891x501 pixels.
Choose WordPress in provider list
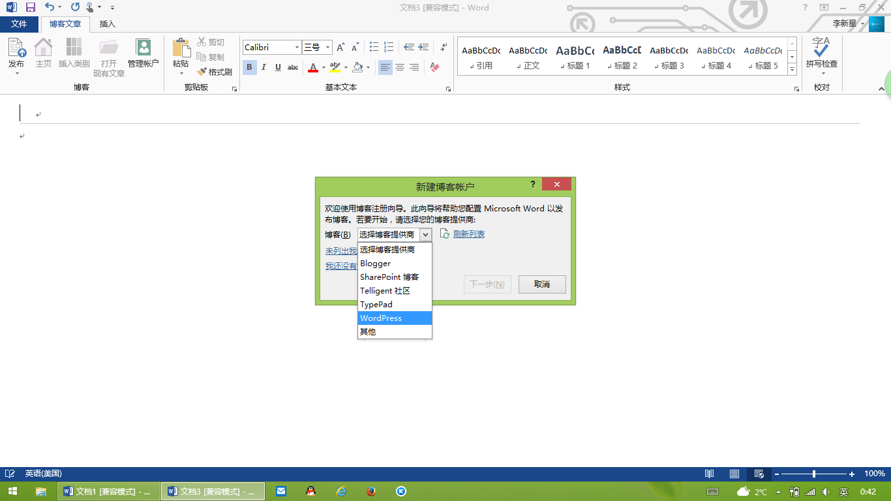[395, 318]
